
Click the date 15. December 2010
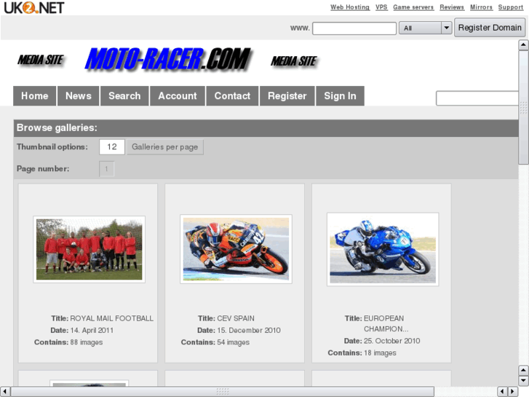point(249,330)
